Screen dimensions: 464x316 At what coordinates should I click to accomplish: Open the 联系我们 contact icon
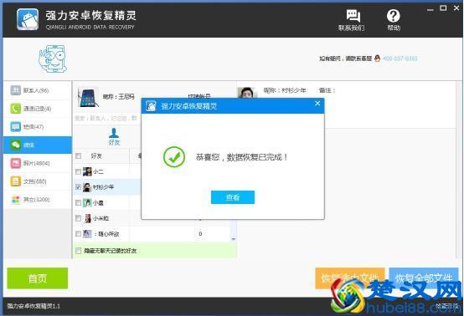(352, 20)
